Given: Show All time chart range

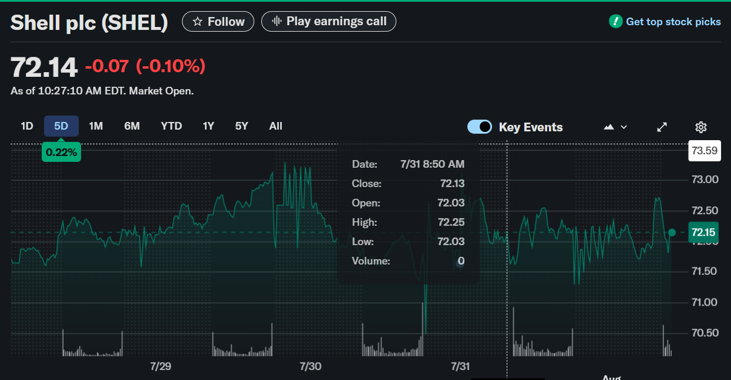Looking at the screenshot, I should [275, 126].
